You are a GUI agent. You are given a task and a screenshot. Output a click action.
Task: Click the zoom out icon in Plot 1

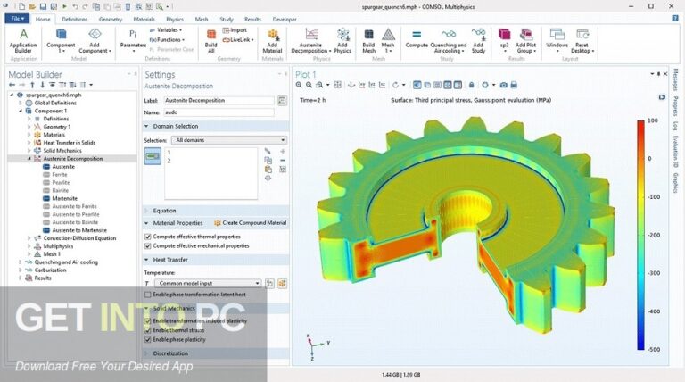tap(309, 85)
